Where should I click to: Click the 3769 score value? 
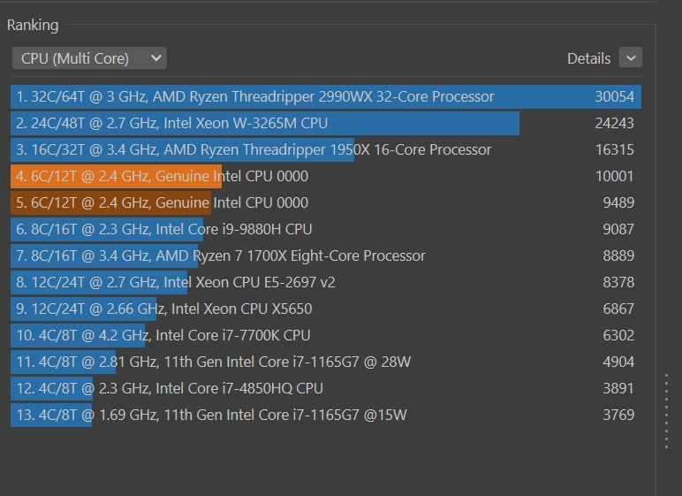pos(617,415)
